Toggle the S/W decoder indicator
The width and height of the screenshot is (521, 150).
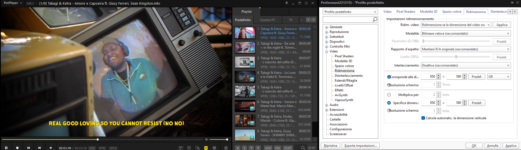point(92,148)
